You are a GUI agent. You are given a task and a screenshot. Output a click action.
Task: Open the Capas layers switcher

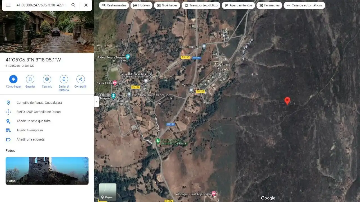pyautogui.click(x=108, y=192)
